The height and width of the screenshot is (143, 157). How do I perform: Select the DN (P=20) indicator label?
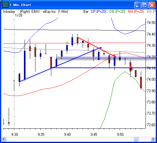[x=117, y=12]
